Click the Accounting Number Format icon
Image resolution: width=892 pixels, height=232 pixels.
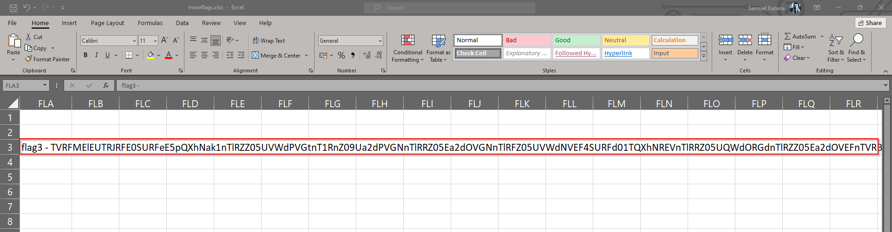[x=323, y=56]
